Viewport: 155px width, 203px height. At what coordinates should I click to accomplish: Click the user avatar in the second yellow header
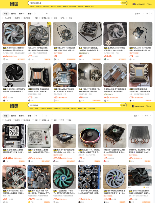click(x=133, y=106)
